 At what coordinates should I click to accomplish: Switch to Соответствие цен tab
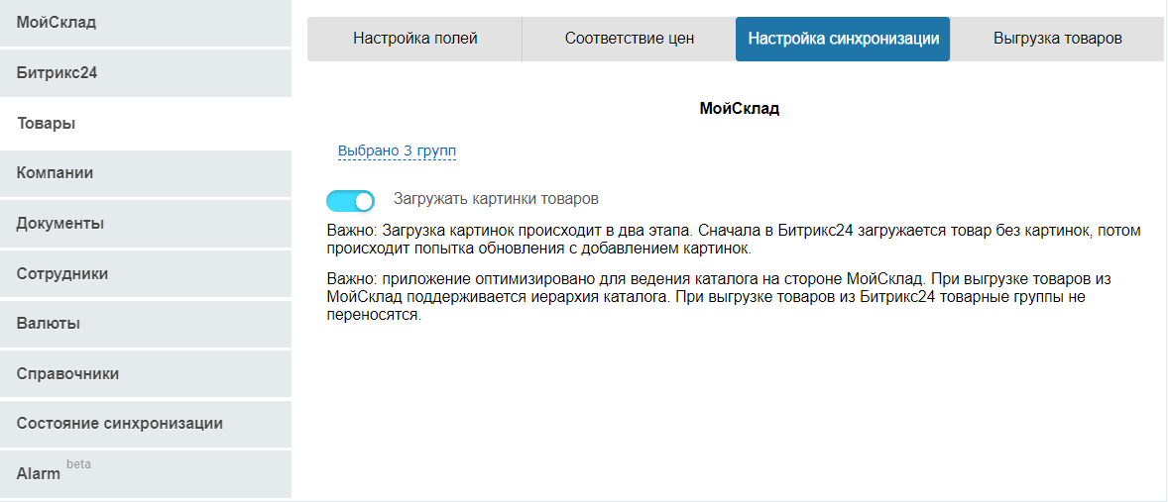pos(630,39)
